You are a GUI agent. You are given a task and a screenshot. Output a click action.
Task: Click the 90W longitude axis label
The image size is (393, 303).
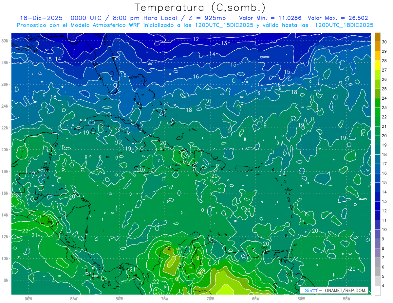pyautogui.click(x=28, y=299)
